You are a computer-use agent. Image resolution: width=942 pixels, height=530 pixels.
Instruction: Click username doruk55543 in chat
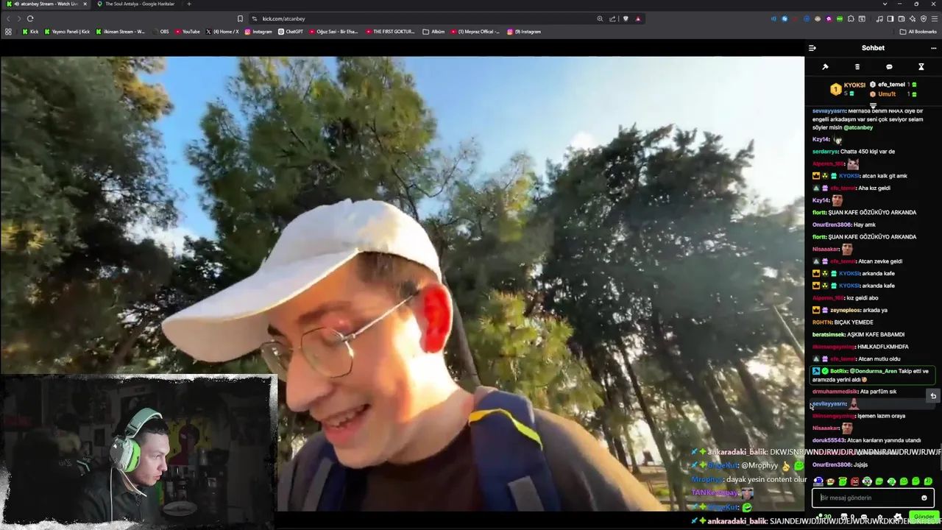[829, 440]
